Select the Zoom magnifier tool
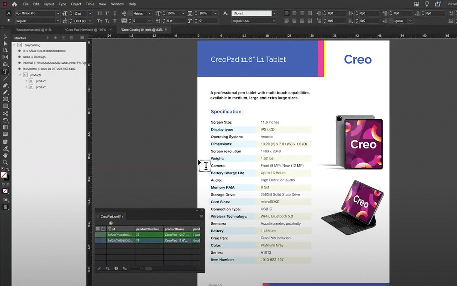Image resolution: width=457 pixels, height=286 pixels. (5, 162)
